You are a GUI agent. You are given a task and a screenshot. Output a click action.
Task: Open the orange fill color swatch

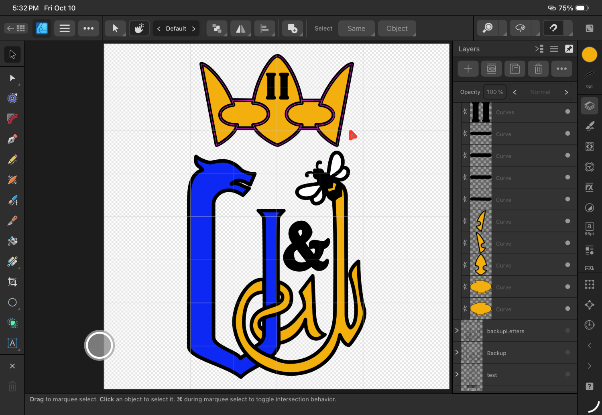tap(589, 55)
